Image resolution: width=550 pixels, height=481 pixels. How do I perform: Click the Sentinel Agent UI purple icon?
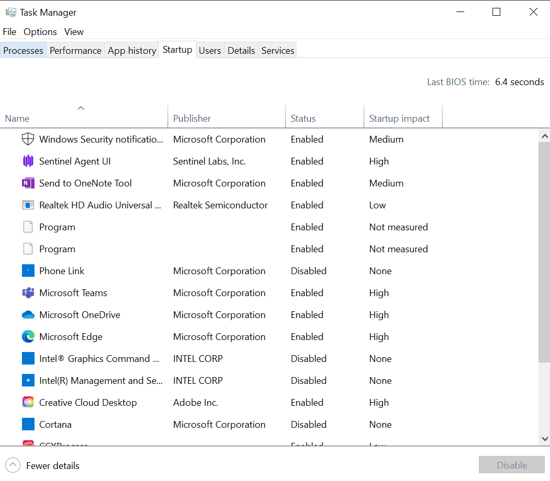28,161
